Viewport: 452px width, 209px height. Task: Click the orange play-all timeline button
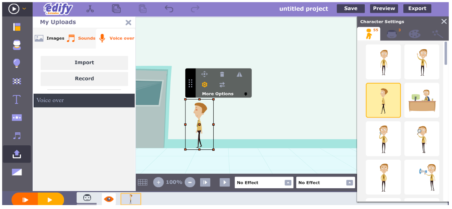pos(25,200)
